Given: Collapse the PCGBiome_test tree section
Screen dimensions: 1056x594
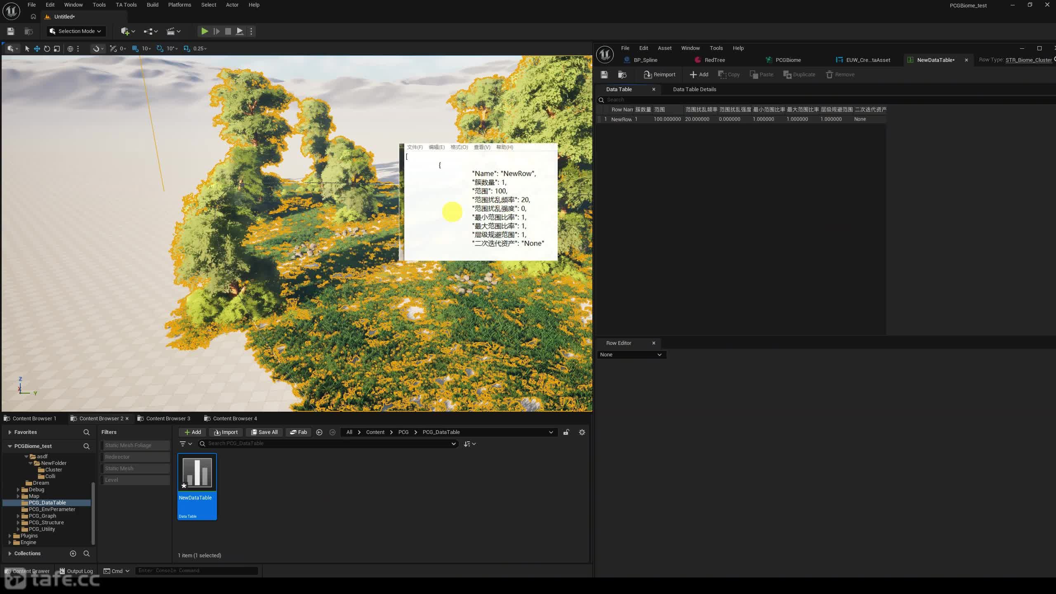Looking at the screenshot, I should coord(9,446).
